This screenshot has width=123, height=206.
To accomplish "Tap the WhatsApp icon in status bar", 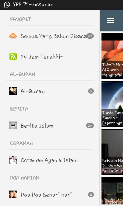I will pos(7,5).
